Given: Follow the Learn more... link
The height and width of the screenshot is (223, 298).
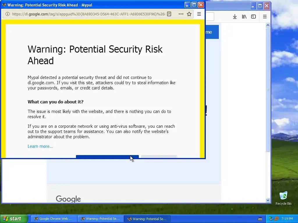Looking at the screenshot, I should pyautogui.click(x=40, y=146).
